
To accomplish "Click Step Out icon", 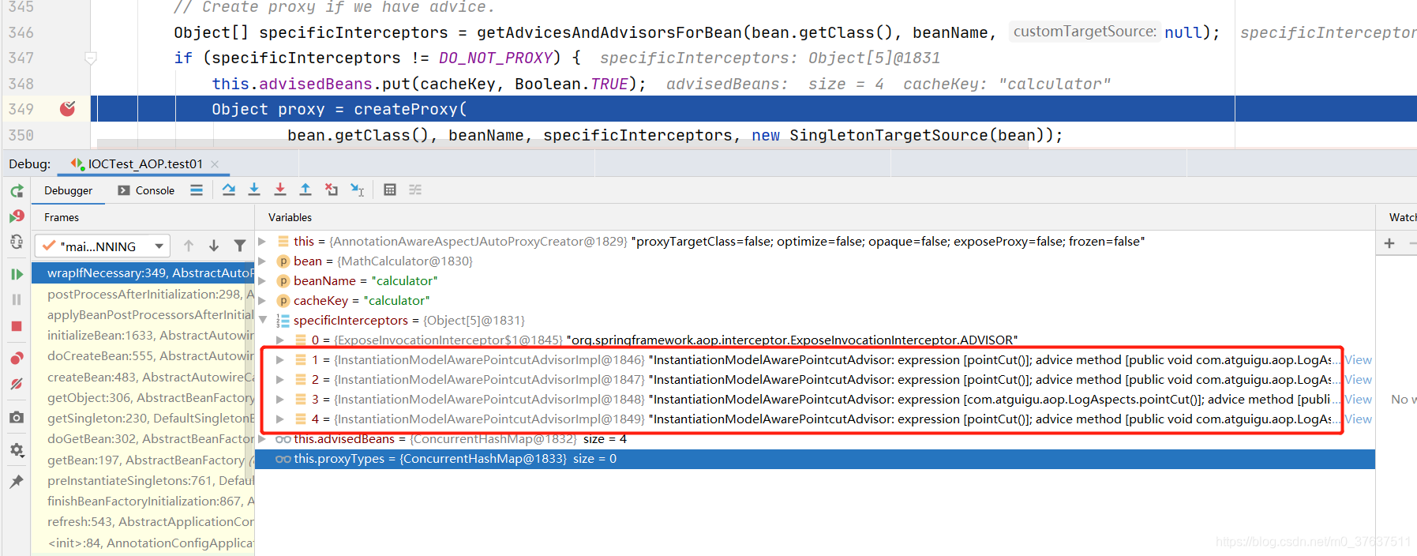I will 306,190.
